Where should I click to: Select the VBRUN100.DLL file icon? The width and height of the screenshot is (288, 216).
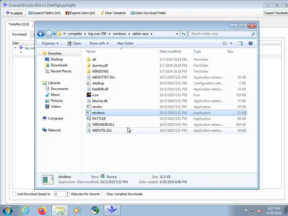(x=89, y=125)
